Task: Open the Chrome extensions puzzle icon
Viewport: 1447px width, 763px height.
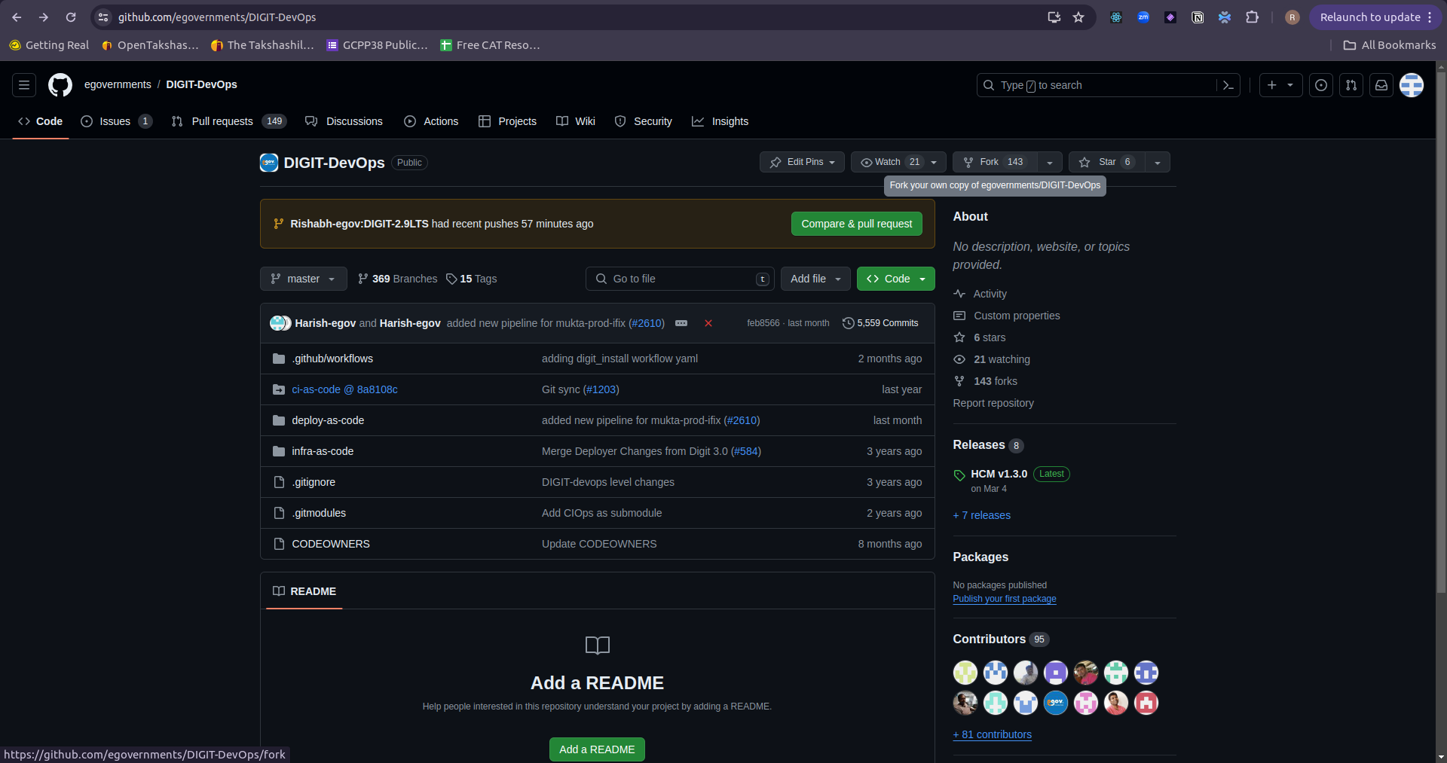Action: click(x=1252, y=17)
